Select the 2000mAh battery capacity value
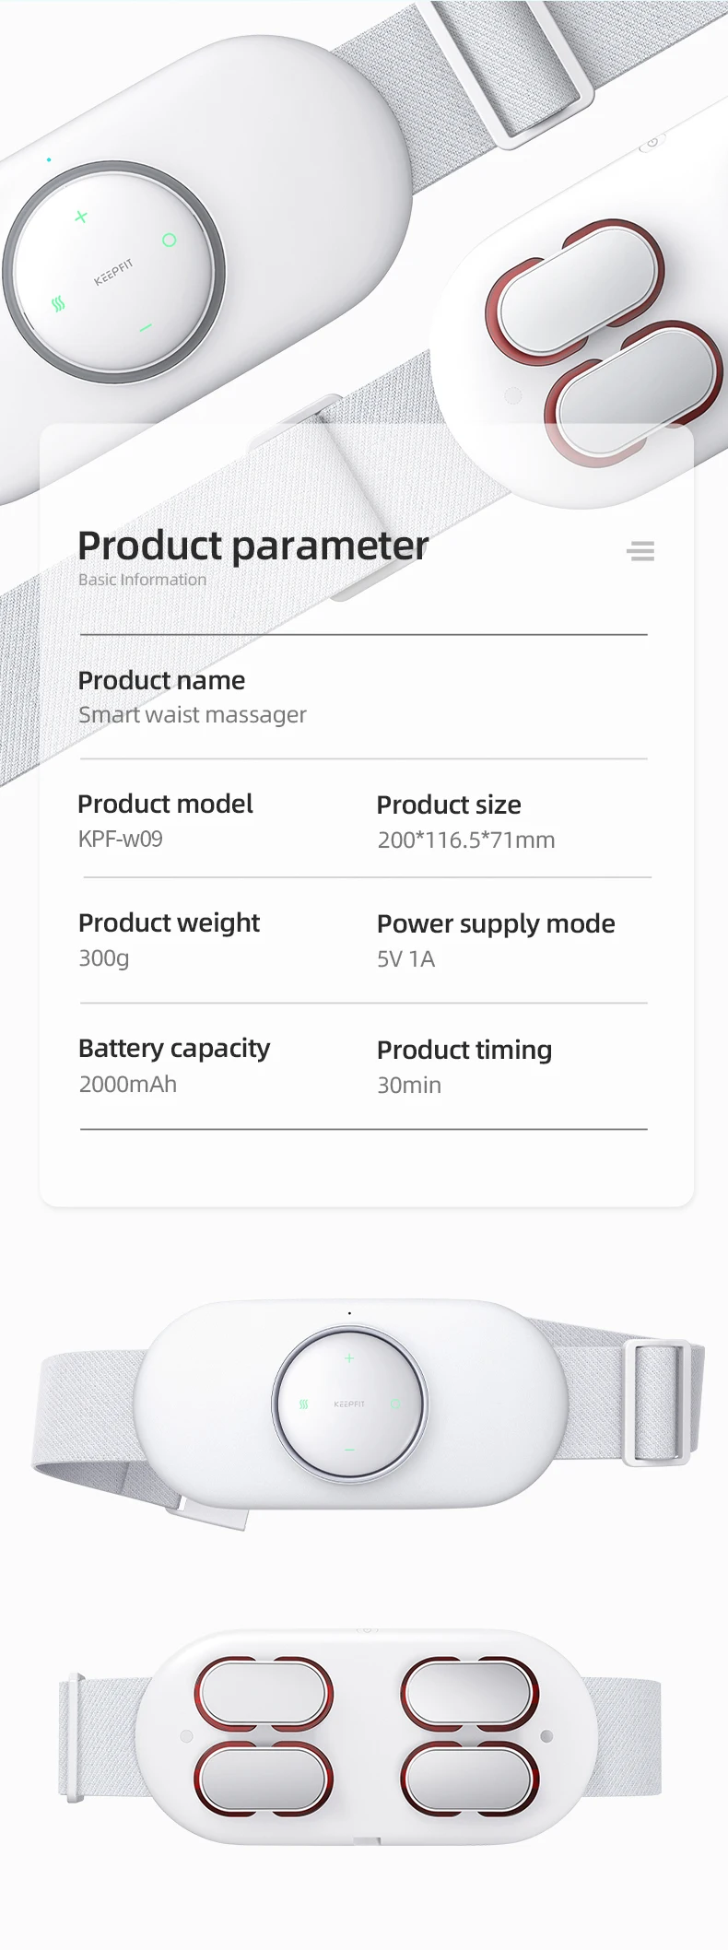Screen dimensions: 728x1950 click(128, 1084)
